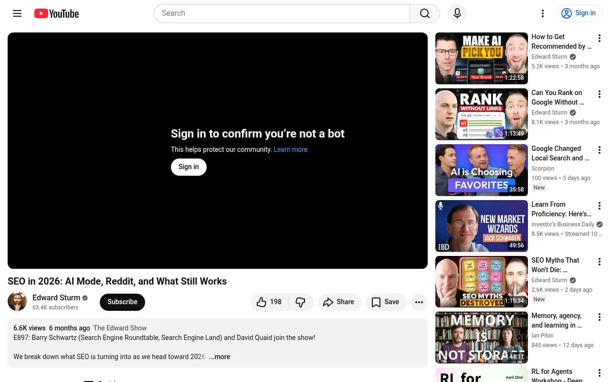The height and width of the screenshot is (382, 611).
Task: Open 'SEO Myths Destroyed' video thumbnail
Action: 482,282
